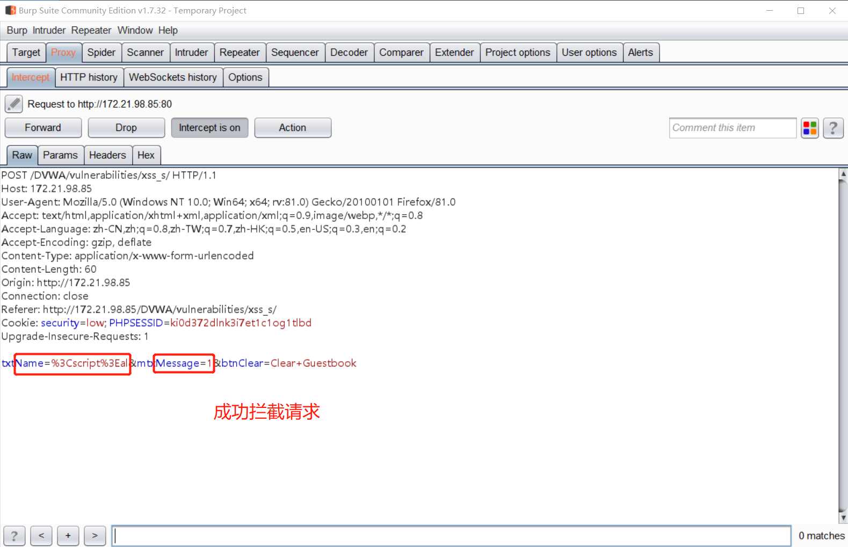Open the highlight color picker icon
The width and height of the screenshot is (848, 547).
tap(810, 128)
